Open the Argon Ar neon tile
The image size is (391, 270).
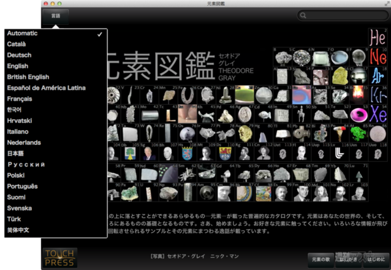[378, 76]
